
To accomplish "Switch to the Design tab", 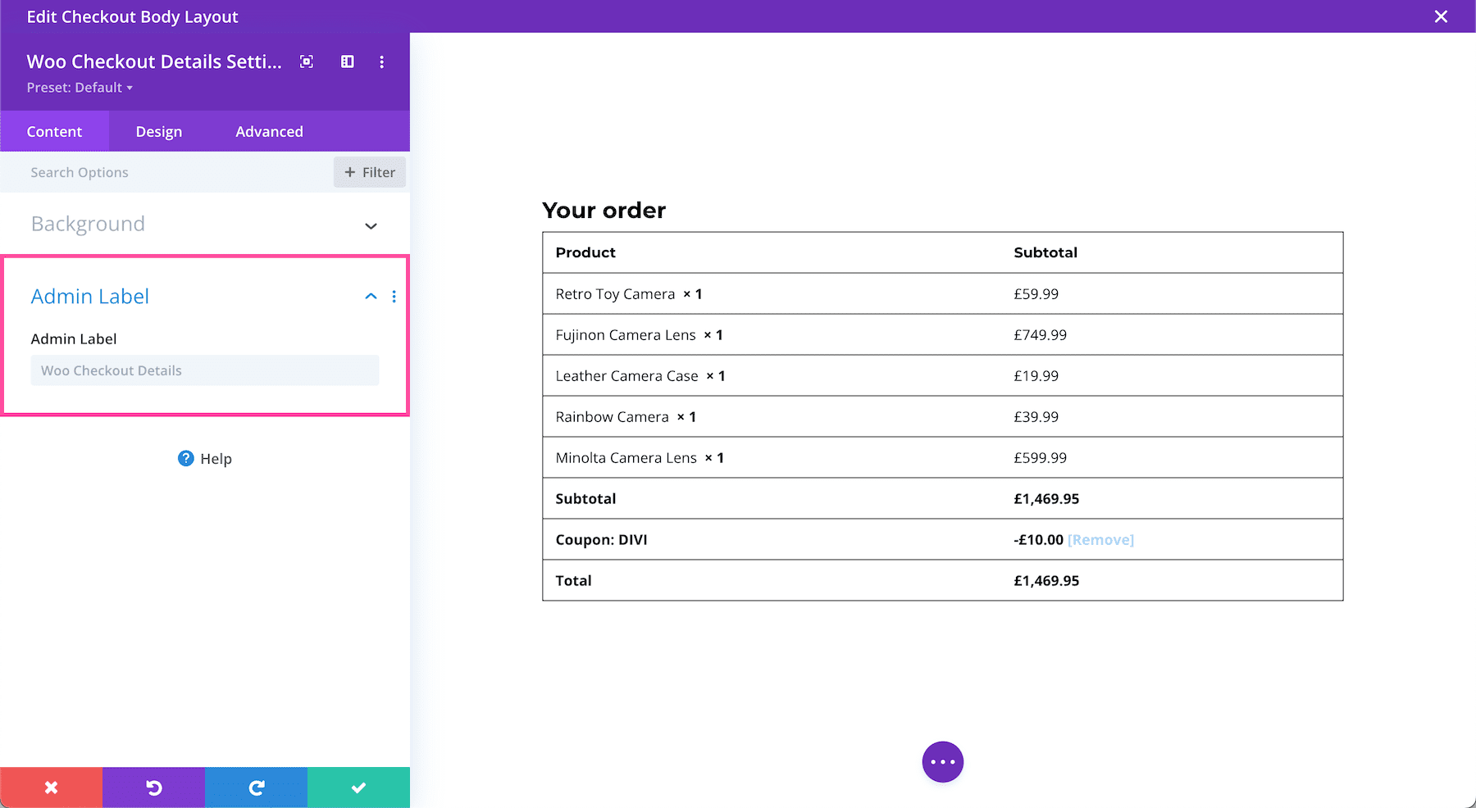I will (x=158, y=131).
